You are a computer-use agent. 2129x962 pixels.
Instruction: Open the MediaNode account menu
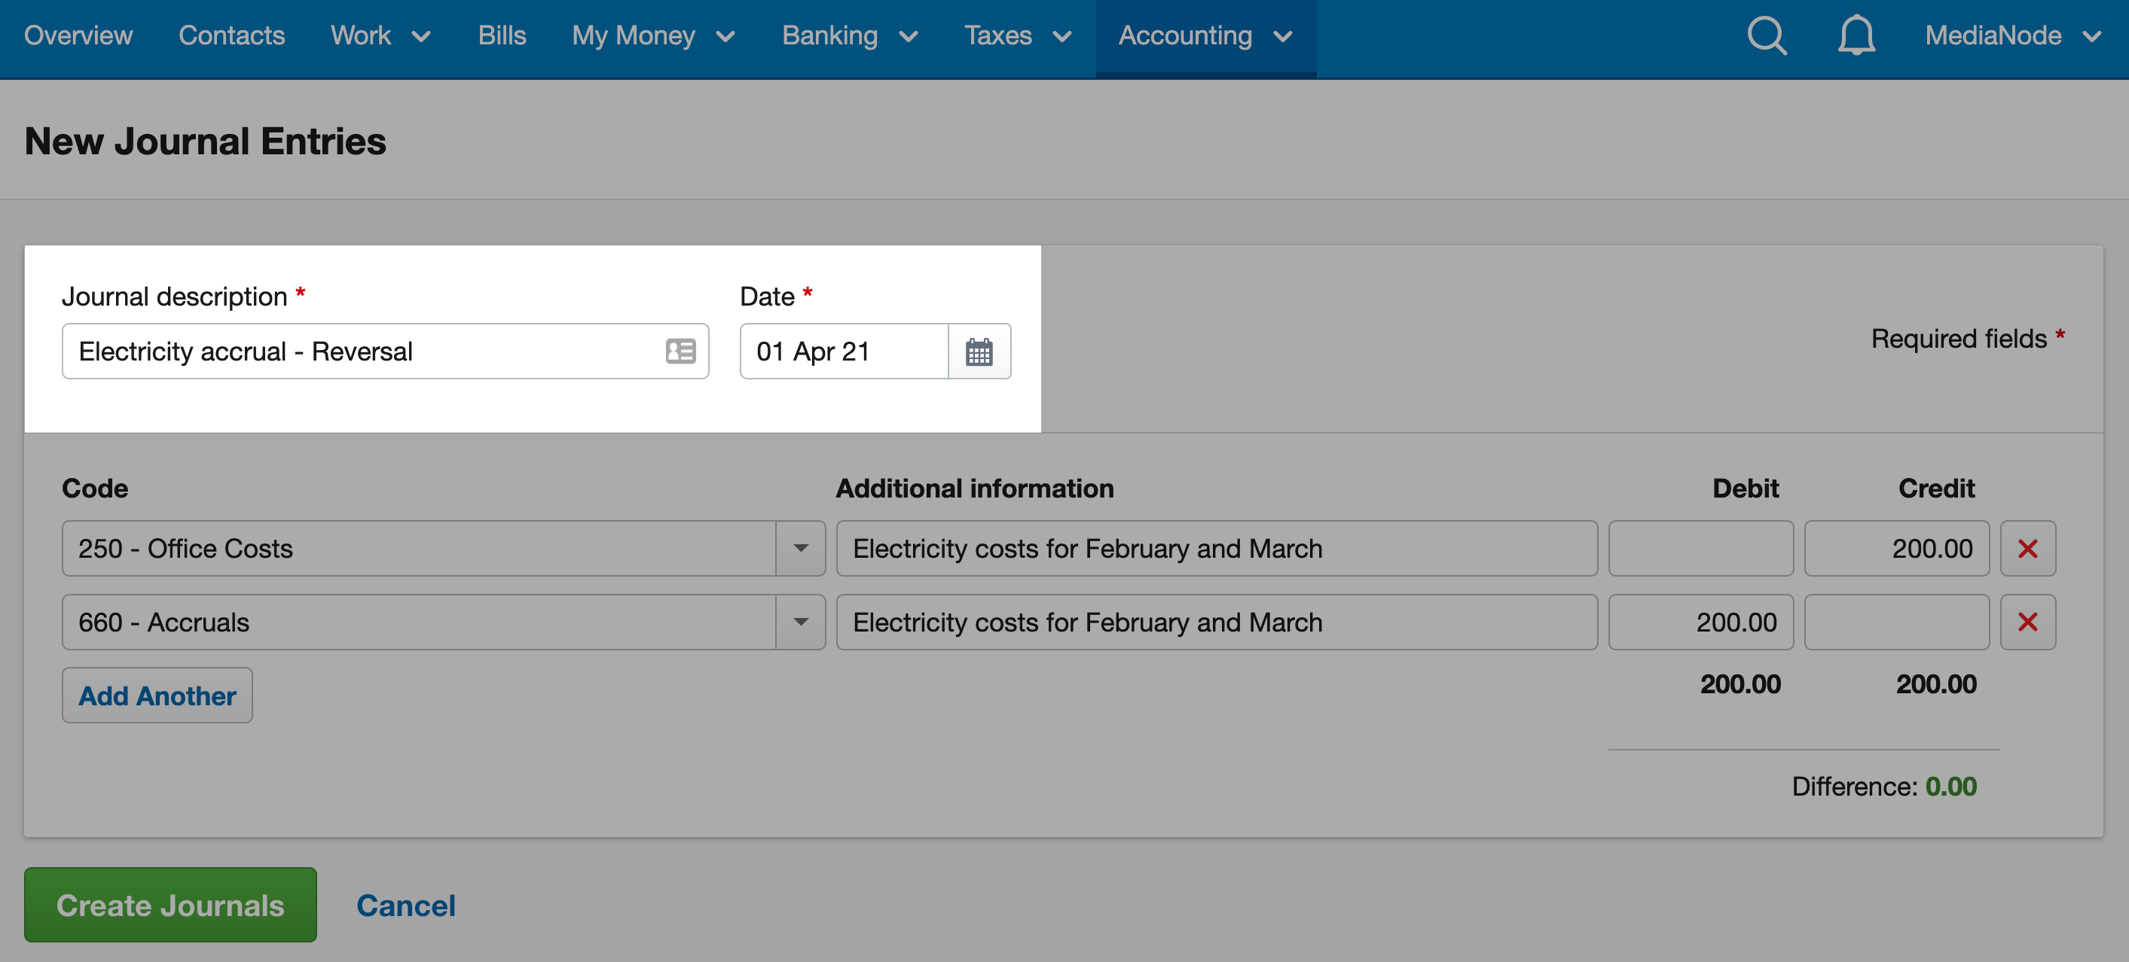(x=2012, y=36)
